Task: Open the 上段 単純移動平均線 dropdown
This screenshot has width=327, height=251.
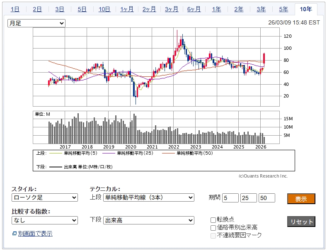Action: point(148,197)
